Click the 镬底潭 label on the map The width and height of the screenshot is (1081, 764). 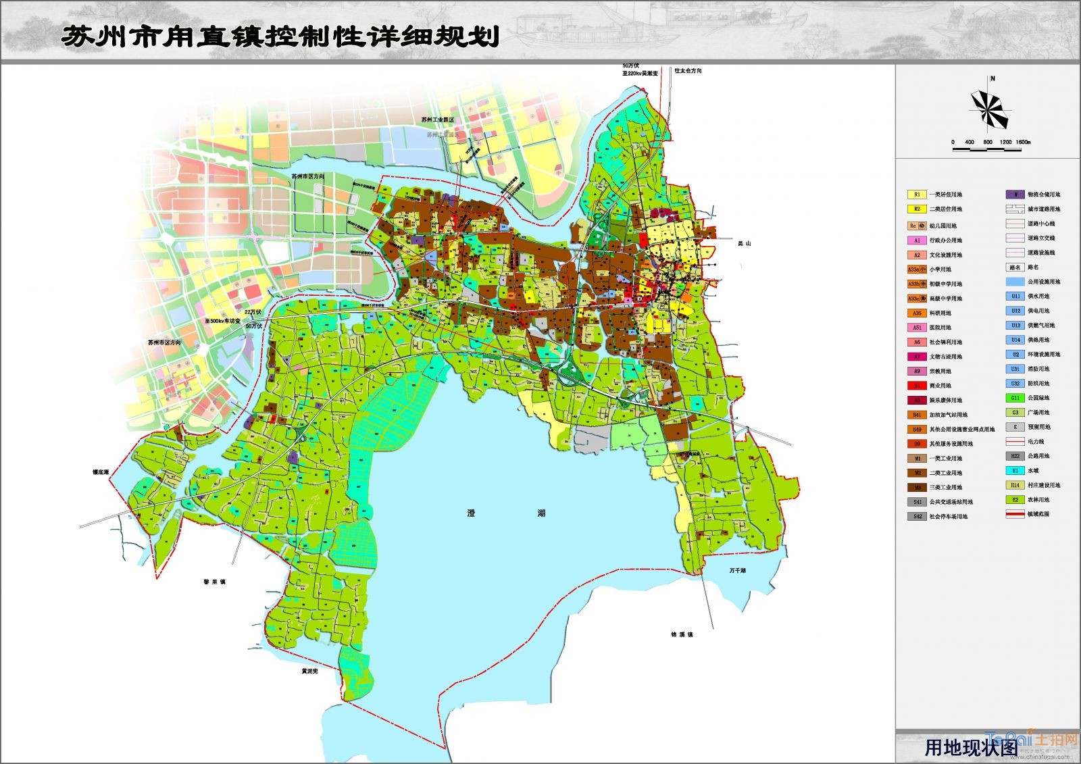coord(101,472)
